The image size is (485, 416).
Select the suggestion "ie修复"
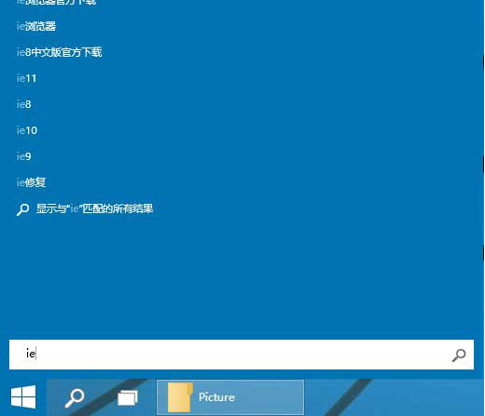click(x=31, y=182)
